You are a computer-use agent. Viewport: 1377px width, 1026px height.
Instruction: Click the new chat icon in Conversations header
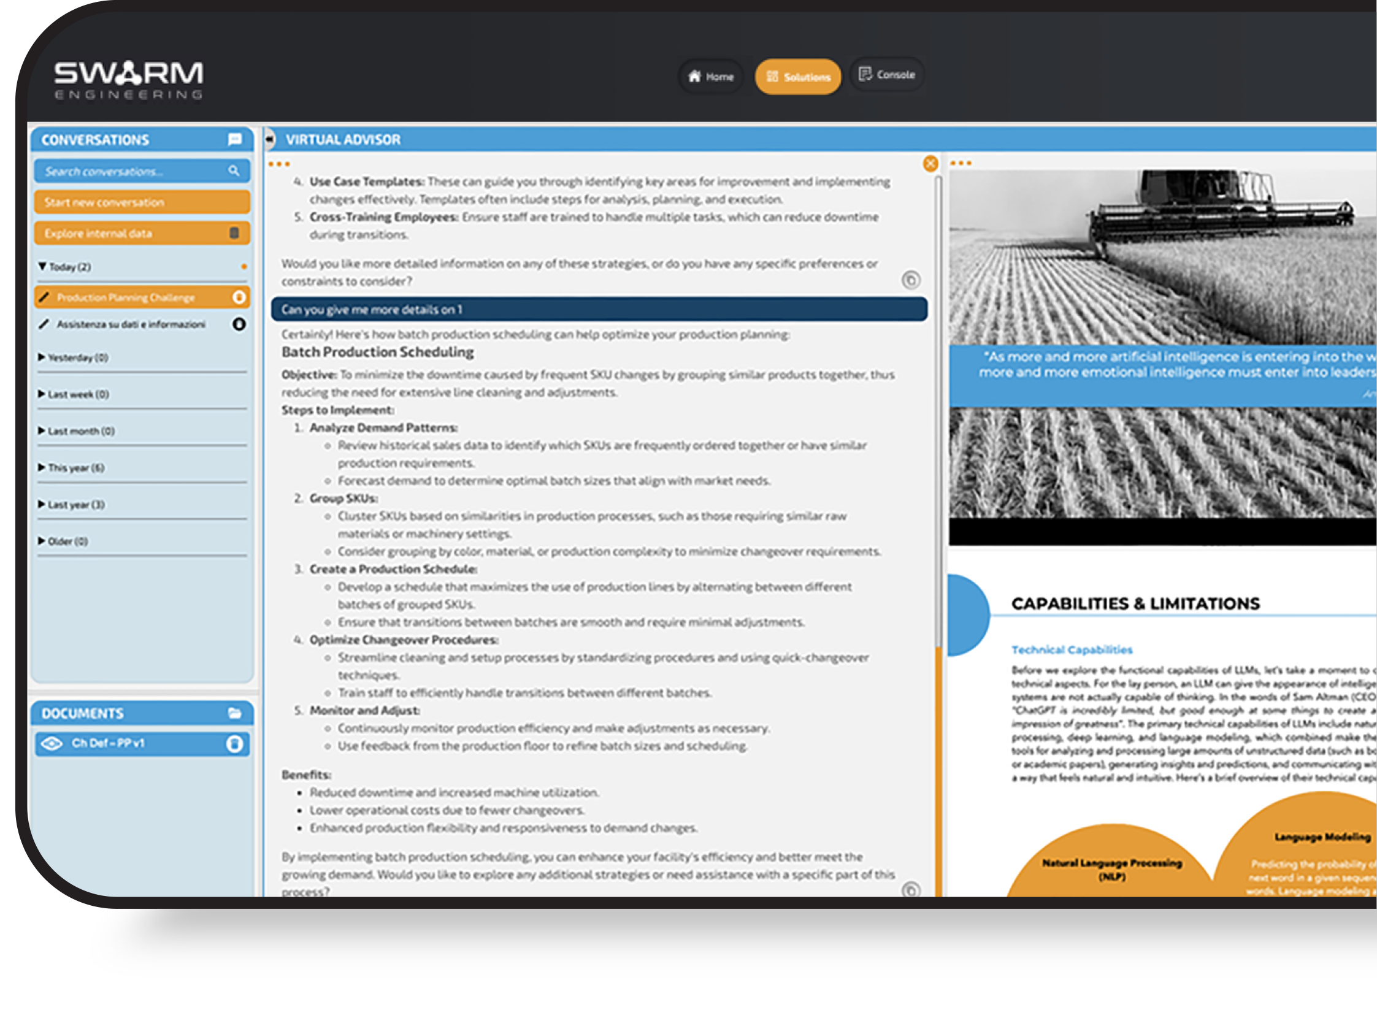[235, 139]
